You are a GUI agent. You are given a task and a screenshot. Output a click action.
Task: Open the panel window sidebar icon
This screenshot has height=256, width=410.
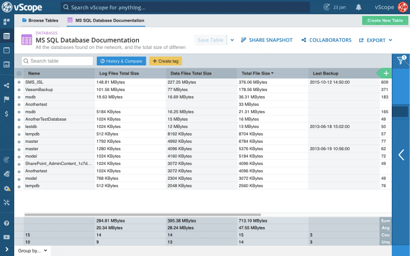click(x=6, y=51)
